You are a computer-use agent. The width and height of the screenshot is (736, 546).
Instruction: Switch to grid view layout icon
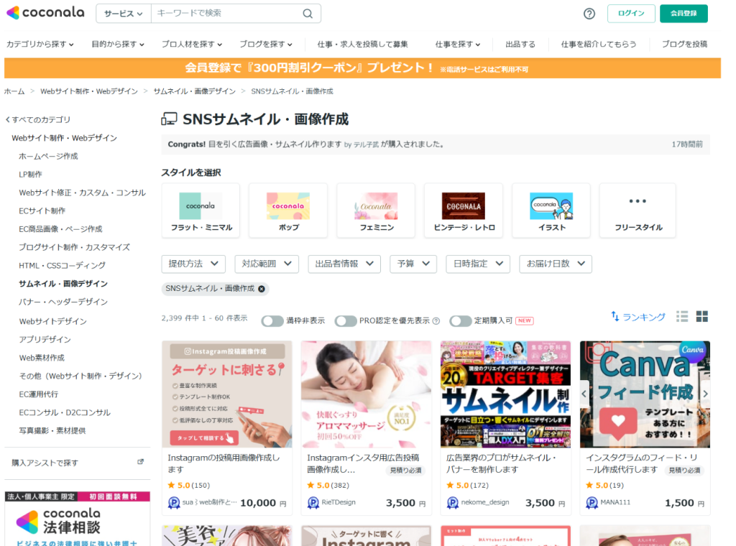pyautogui.click(x=702, y=317)
